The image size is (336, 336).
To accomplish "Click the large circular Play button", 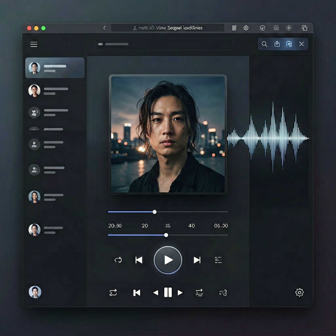I will 168,260.
